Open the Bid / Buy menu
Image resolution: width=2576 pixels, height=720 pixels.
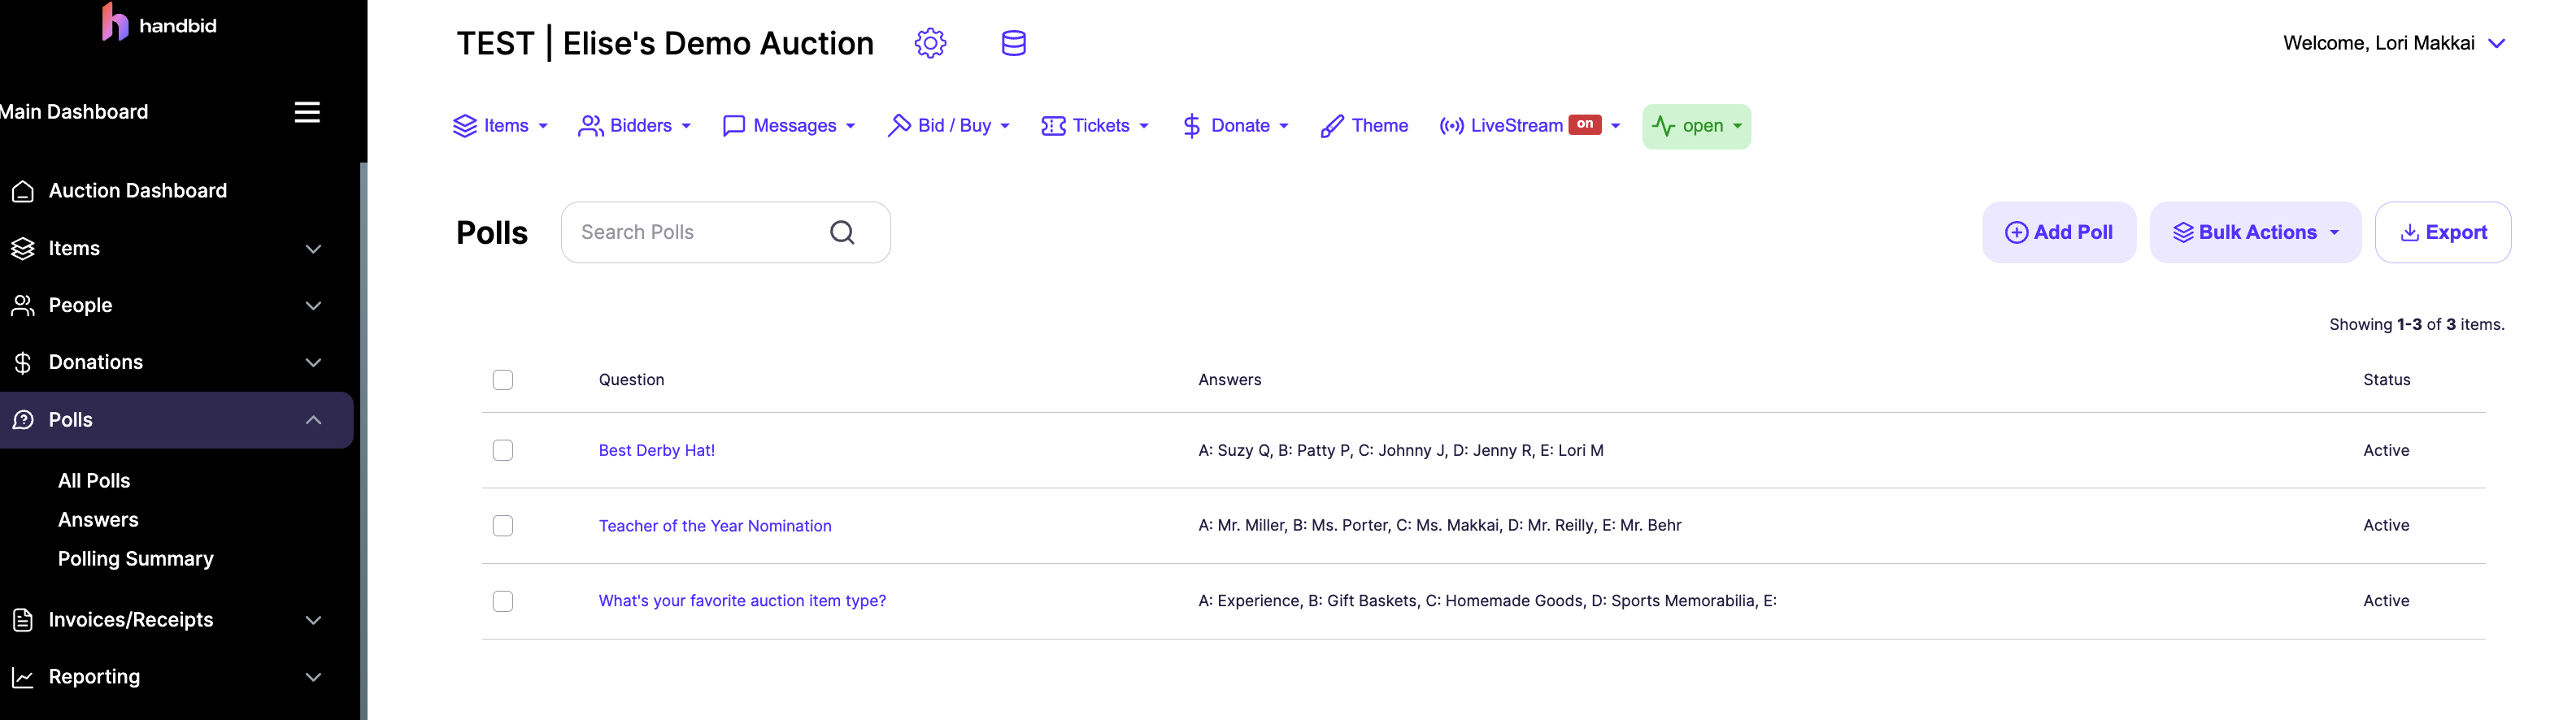coord(949,126)
